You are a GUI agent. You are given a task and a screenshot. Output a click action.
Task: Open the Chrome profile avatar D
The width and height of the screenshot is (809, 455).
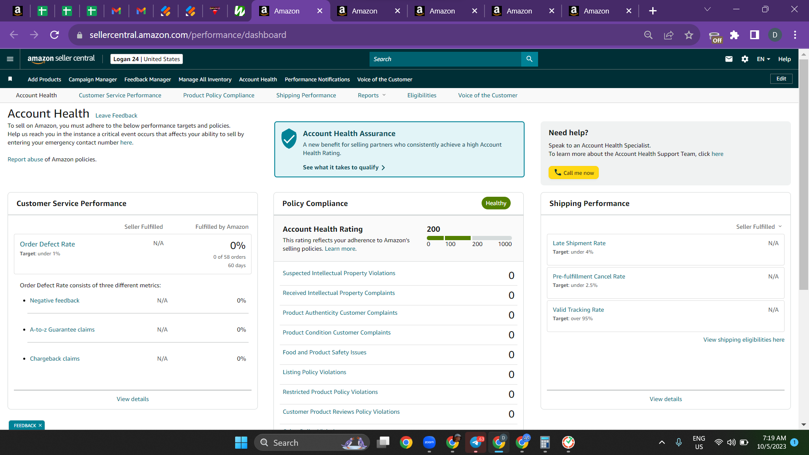click(775, 35)
